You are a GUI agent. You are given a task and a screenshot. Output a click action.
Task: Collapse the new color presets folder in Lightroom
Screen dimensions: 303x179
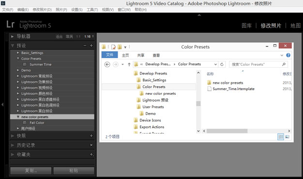tap(18, 117)
